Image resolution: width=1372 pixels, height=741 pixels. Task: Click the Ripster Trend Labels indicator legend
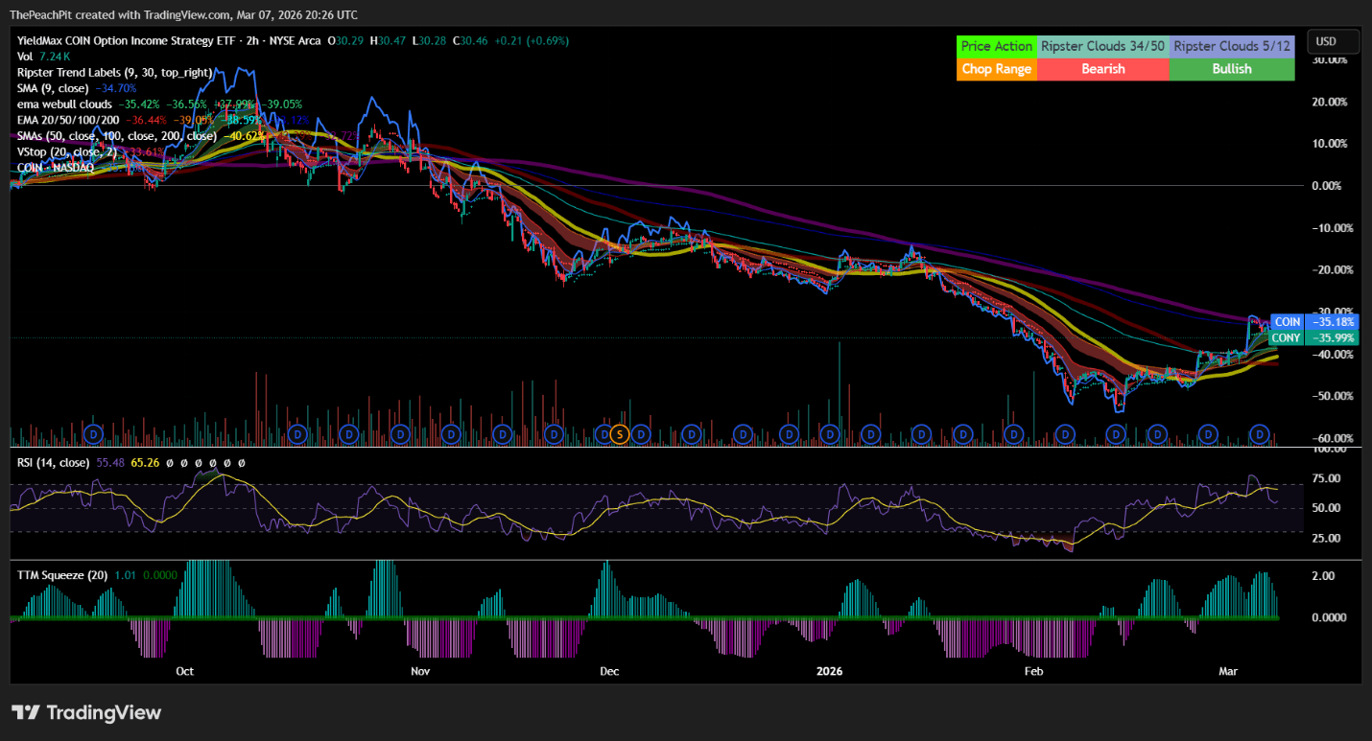[113, 72]
